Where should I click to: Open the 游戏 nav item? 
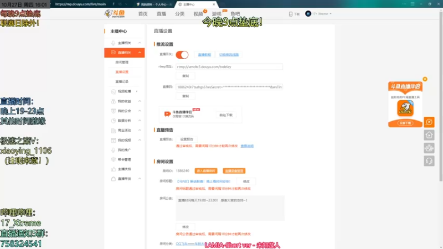[217, 14]
